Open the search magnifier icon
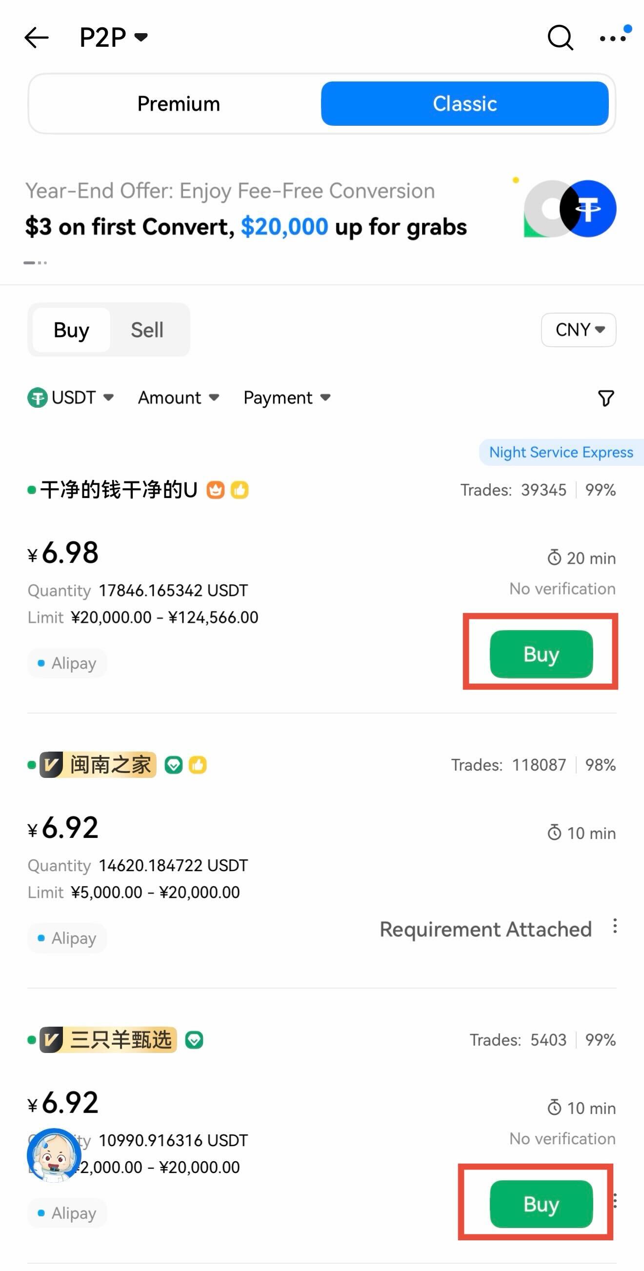This screenshot has width=644, height=1271. 560,38
